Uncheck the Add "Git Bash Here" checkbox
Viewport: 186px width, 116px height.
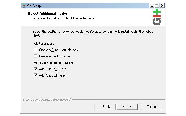pyautogui.click(x=35, y=69)
